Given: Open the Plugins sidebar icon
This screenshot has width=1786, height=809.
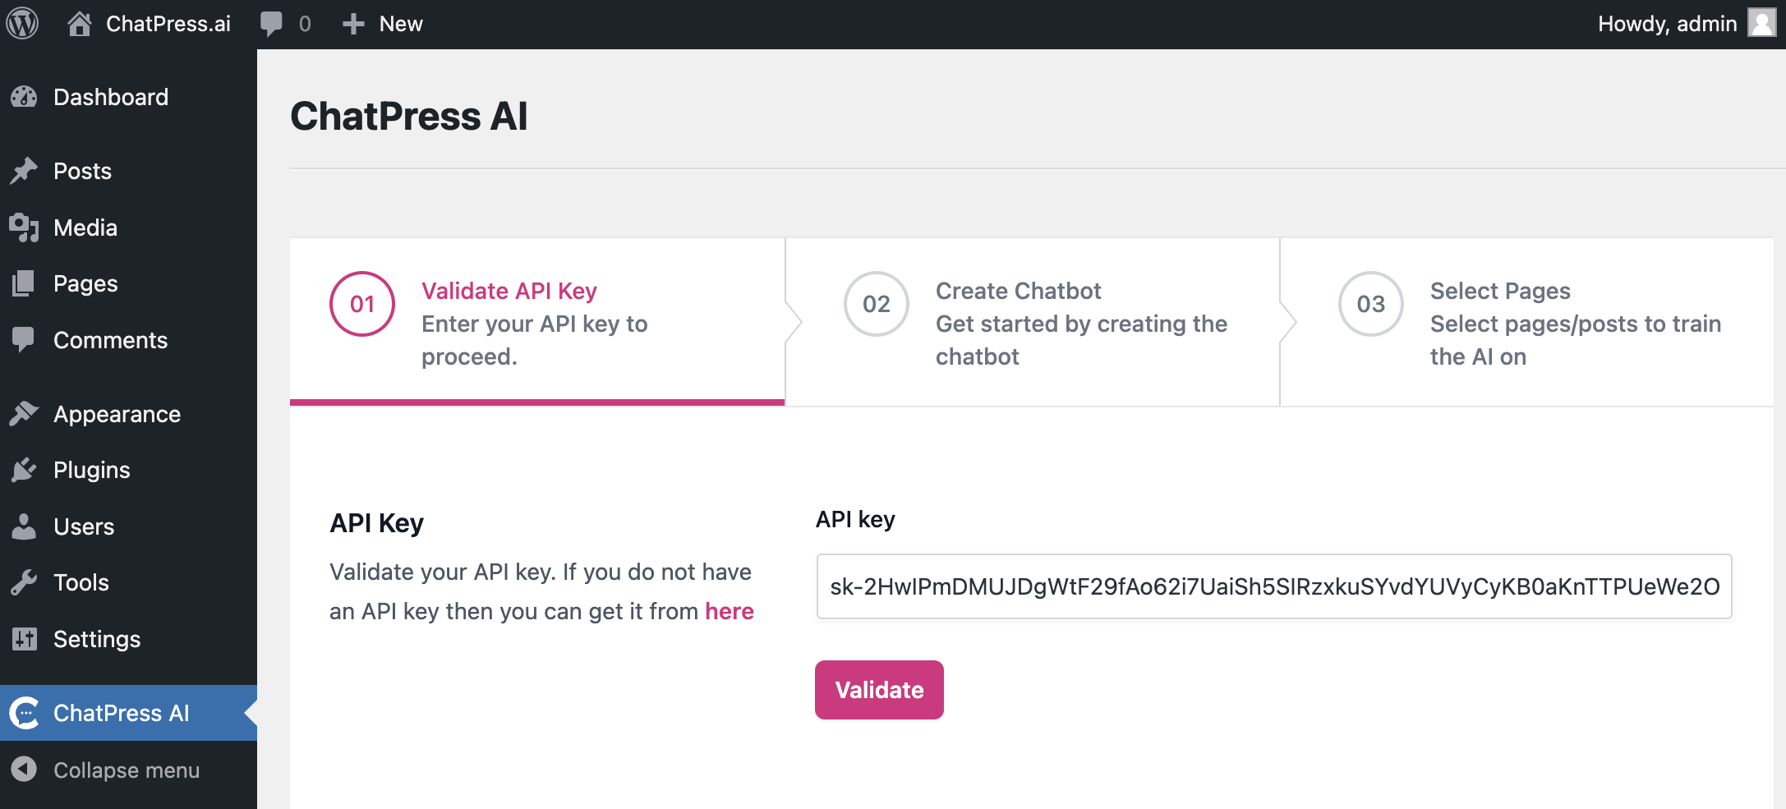Looking at the screenshot, I should (x=25, y=469).
